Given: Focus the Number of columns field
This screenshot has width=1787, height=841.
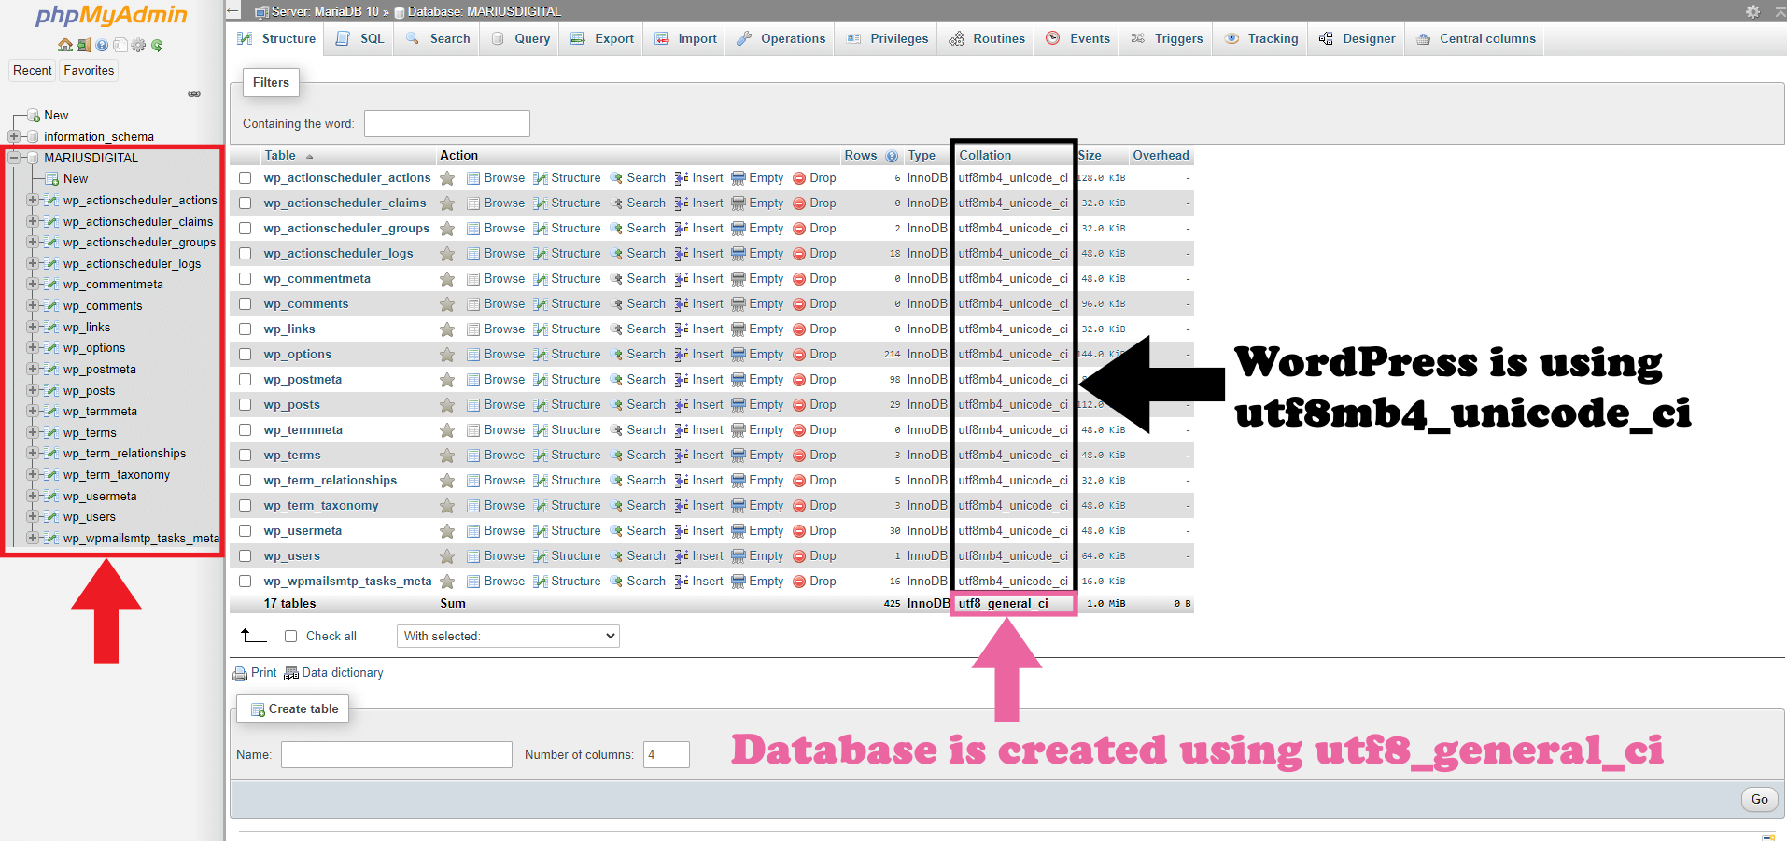Looking at the screenshot, I should tap(667, 754).
